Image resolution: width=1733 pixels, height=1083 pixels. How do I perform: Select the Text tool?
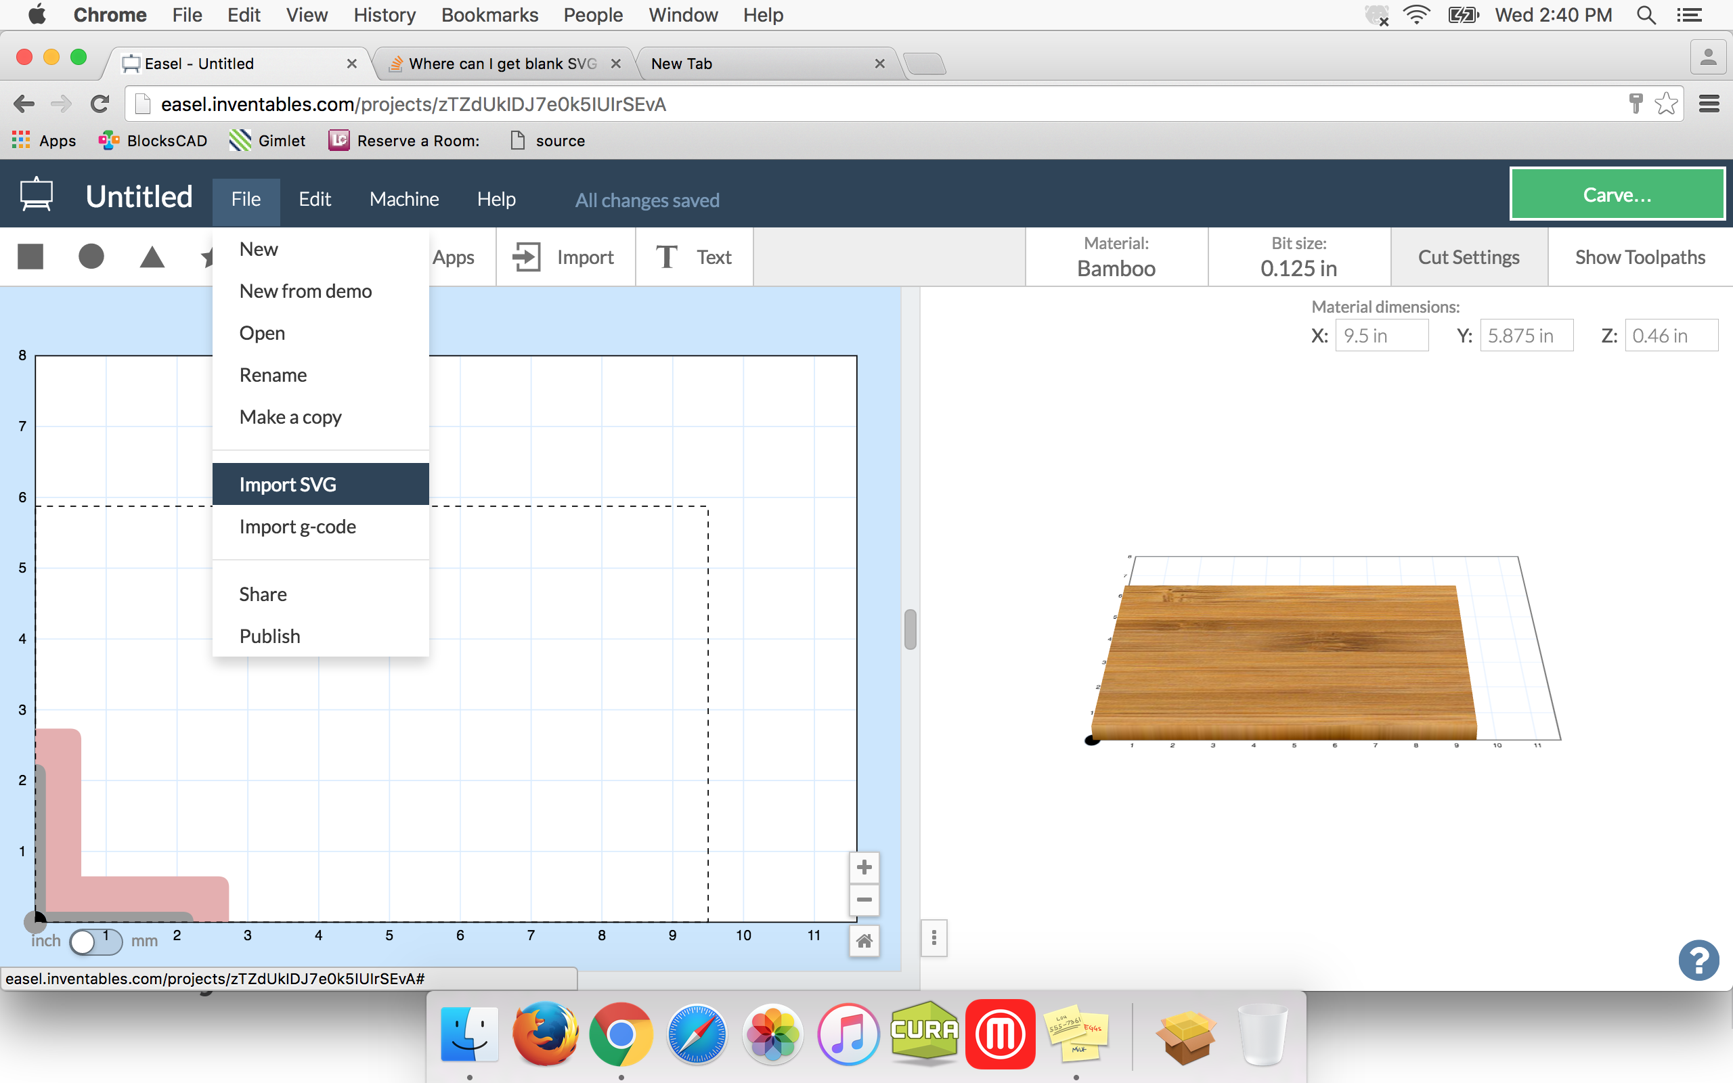(x=694, y=257)
